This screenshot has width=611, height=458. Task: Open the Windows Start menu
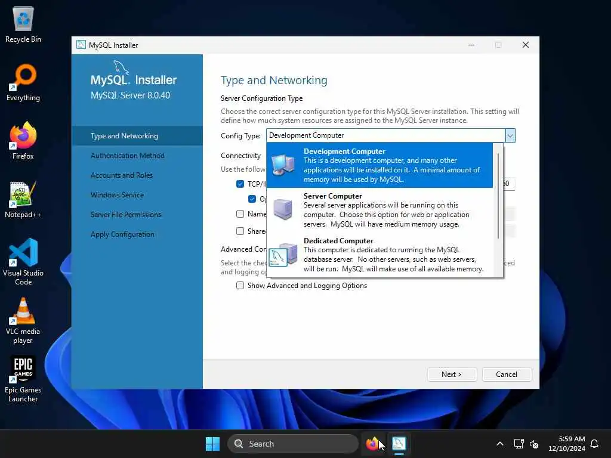(212, 444)
